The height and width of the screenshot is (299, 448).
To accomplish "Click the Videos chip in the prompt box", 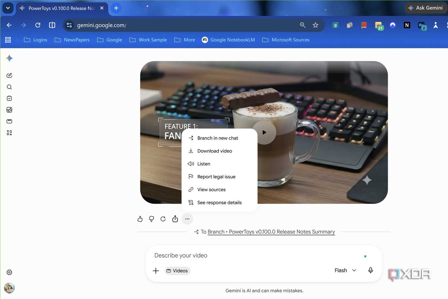I will (x=177, y=271).
